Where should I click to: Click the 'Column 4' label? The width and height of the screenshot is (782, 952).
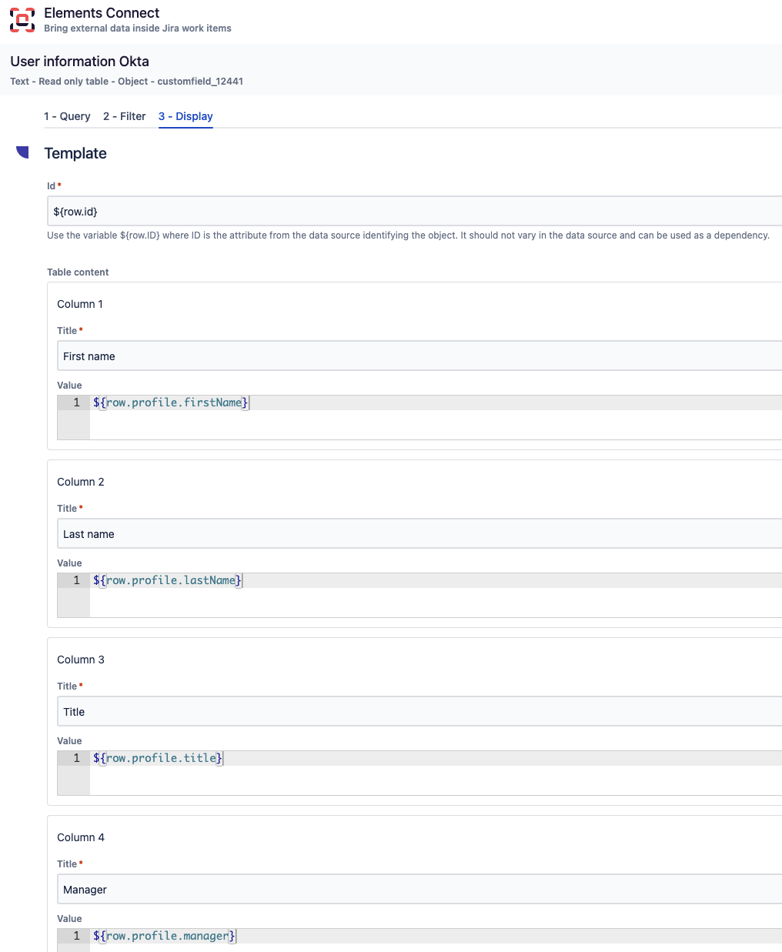pyautogui.click(x=81, y=837)
